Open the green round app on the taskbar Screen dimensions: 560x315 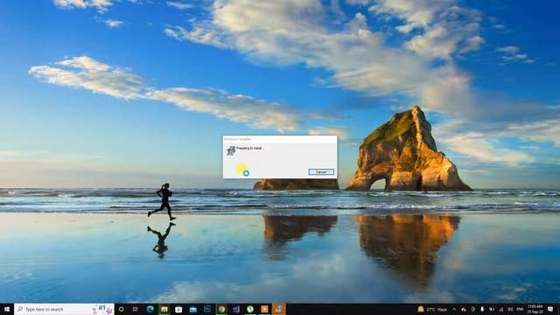tap(250, 309)
